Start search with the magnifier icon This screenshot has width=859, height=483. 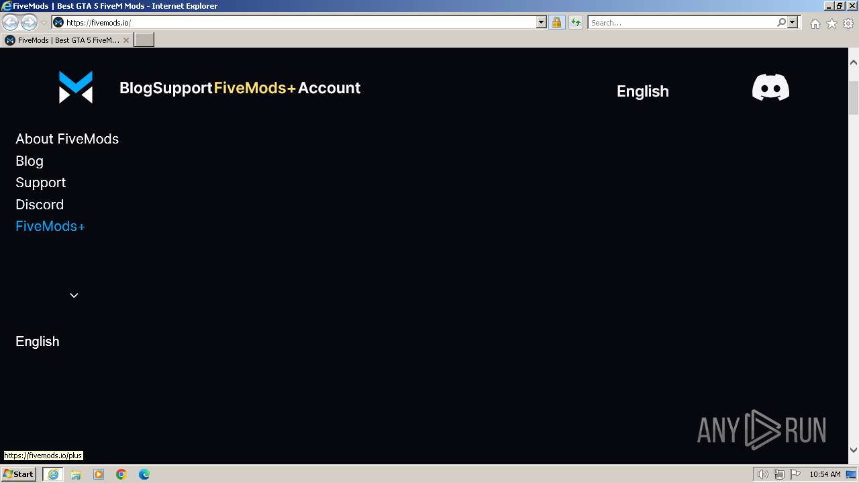[x=781, y=22]
